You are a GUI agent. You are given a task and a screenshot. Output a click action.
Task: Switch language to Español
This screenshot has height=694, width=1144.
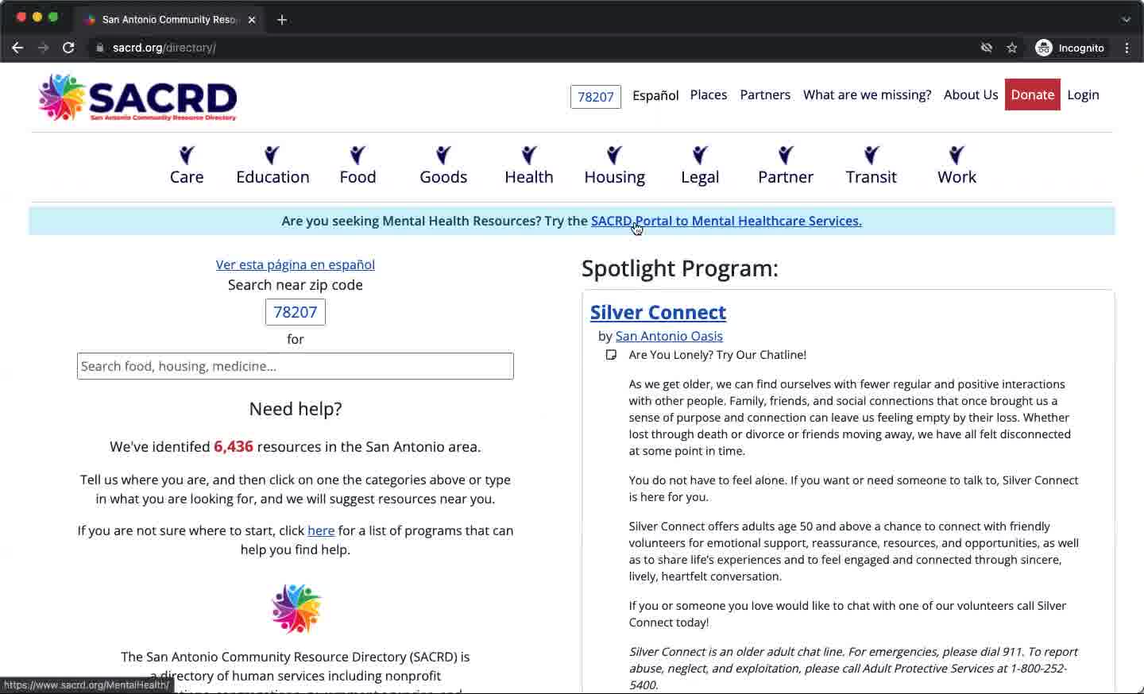click(x=655, y=95)
